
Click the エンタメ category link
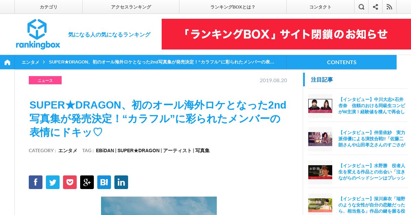click(x=67, y=150)
